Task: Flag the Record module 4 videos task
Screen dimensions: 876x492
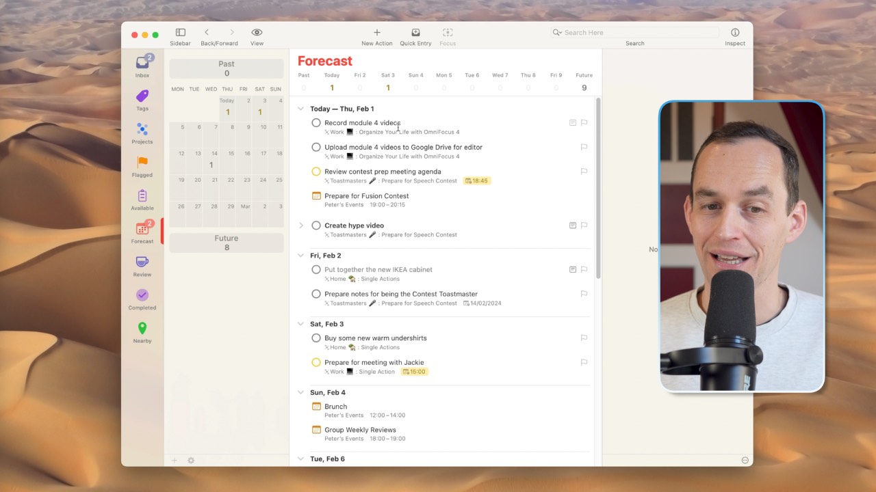Action: click(584, 123)
